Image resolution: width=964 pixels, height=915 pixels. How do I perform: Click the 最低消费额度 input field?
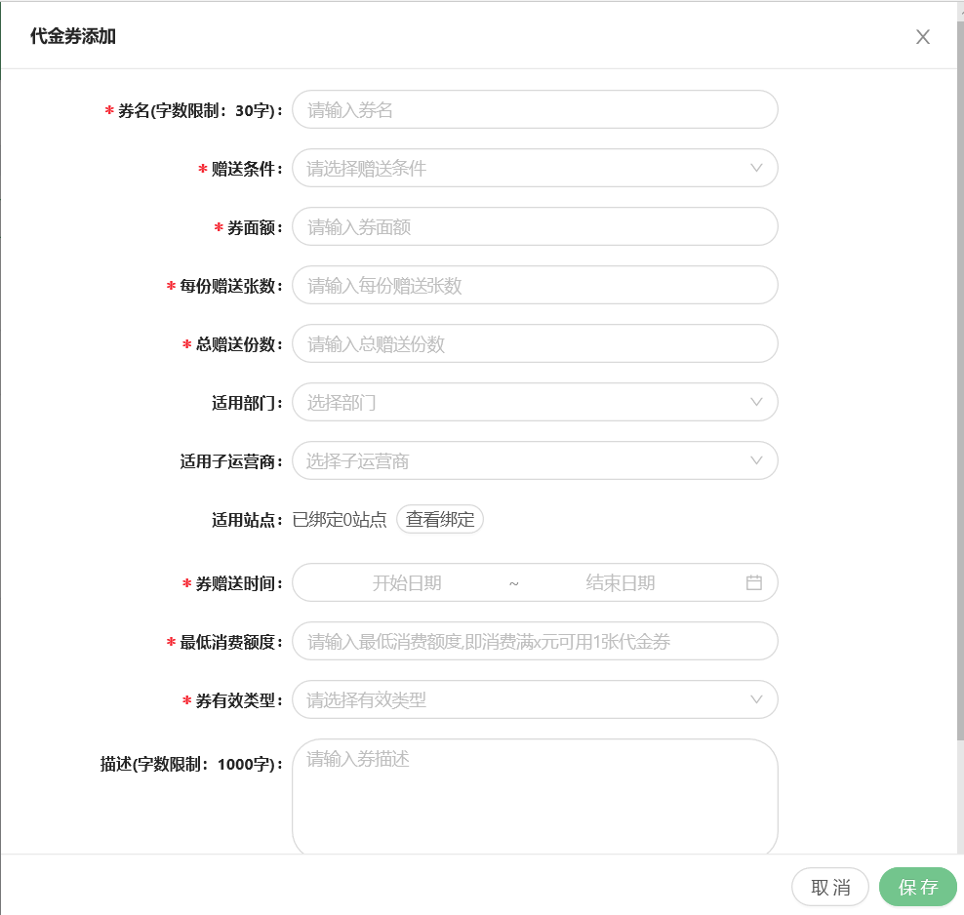pos(534,641)
